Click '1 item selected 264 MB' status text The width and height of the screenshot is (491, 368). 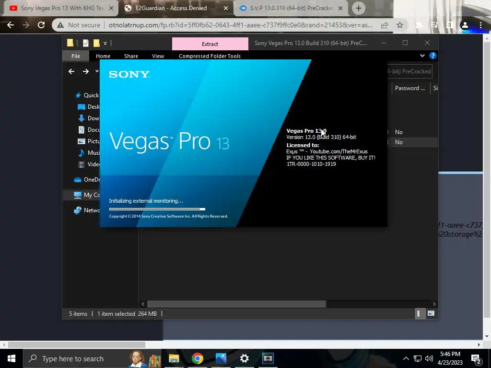point(127,313)
